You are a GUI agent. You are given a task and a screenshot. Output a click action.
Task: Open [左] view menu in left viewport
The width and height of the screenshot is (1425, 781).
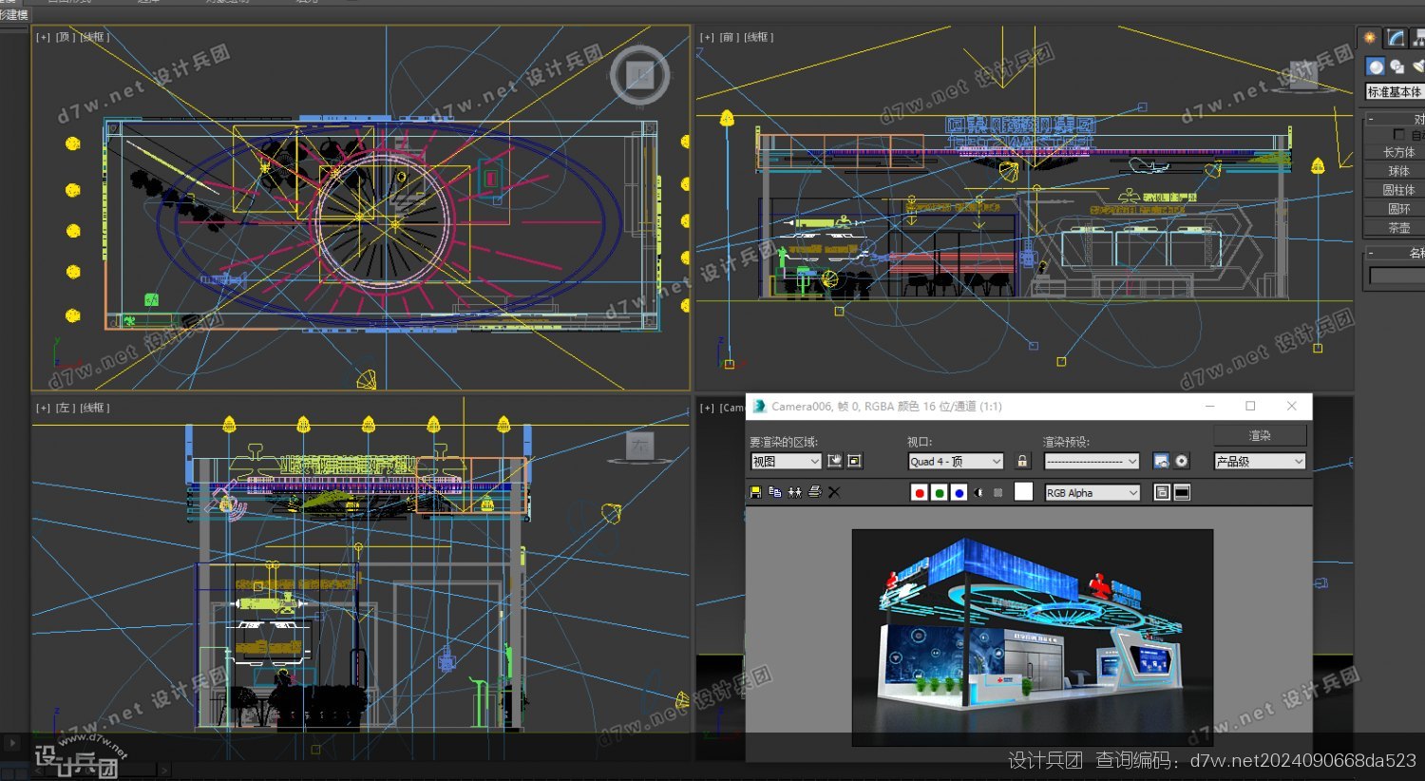coord(64,408)
